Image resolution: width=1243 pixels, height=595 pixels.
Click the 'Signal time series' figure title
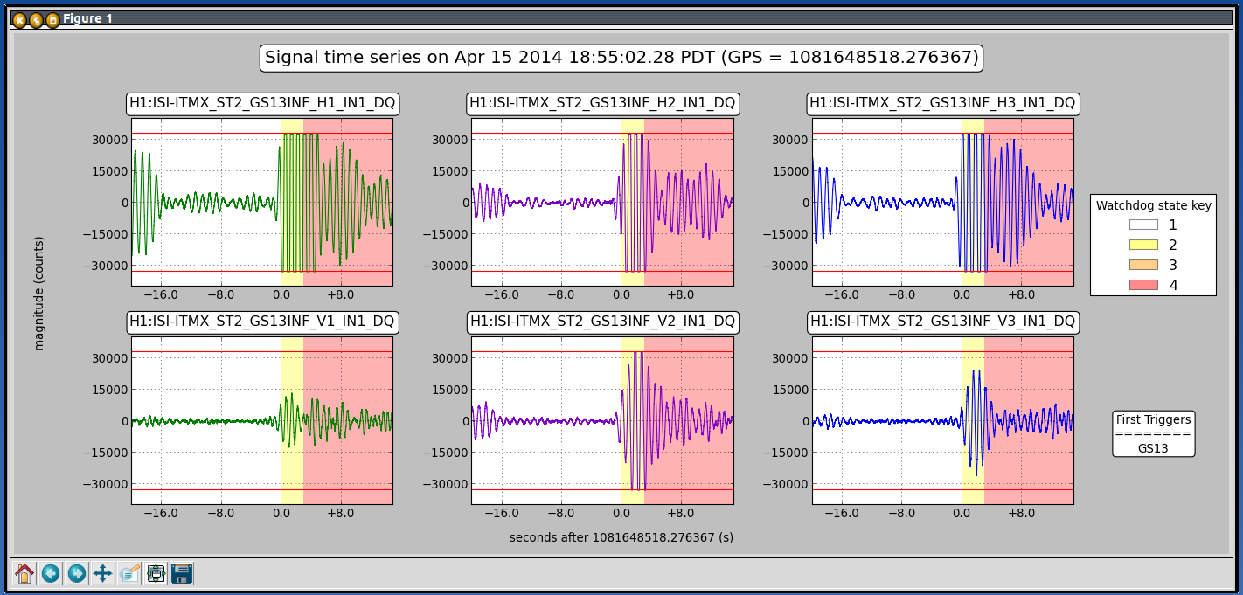coord(621,58)
